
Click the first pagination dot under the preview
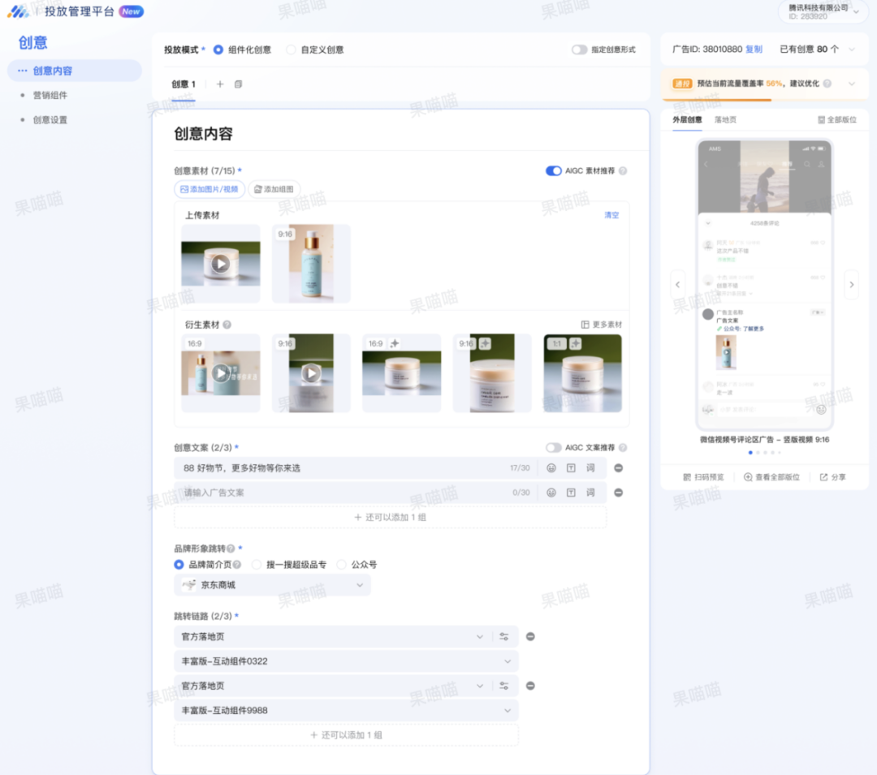[750, 452]
